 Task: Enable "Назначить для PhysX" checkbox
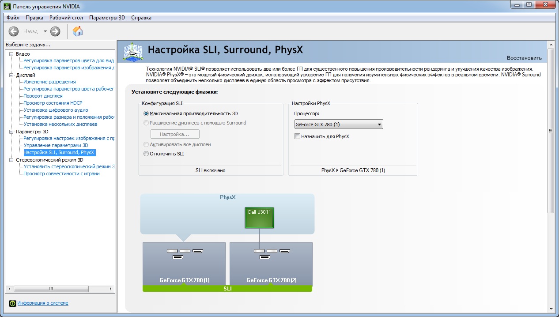pos(297,136)
